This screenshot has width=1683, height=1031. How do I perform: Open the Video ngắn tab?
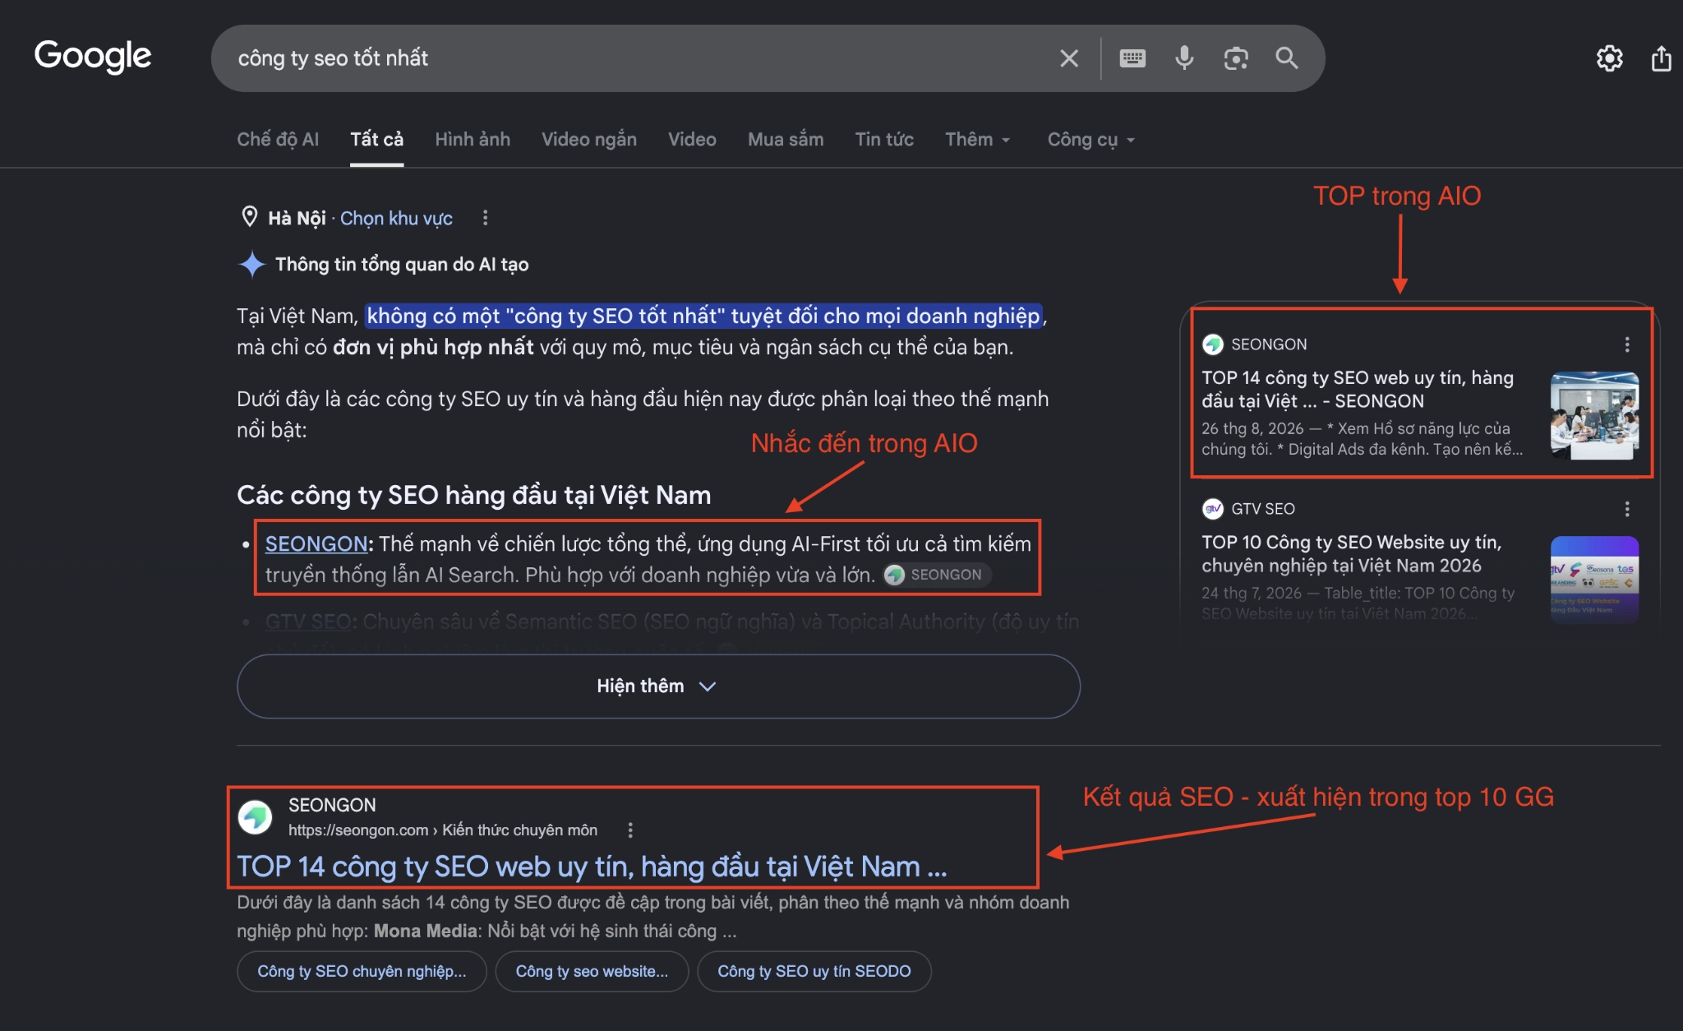[x=589, y=140]
